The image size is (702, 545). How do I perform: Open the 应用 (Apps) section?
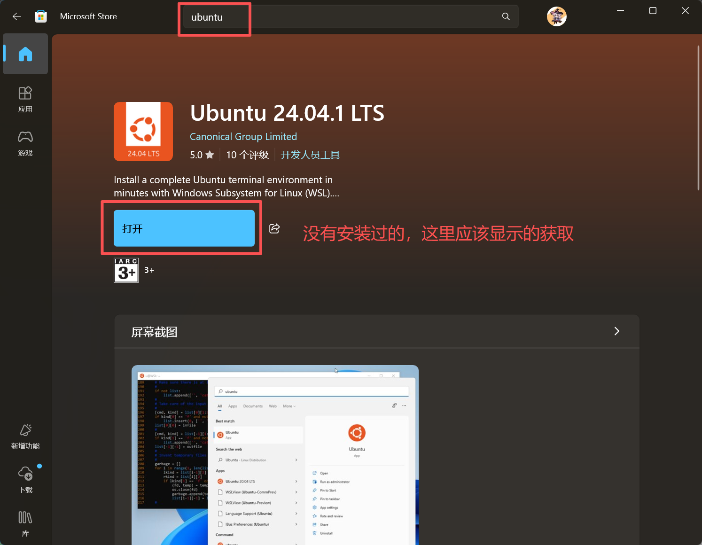click(25, 99)
